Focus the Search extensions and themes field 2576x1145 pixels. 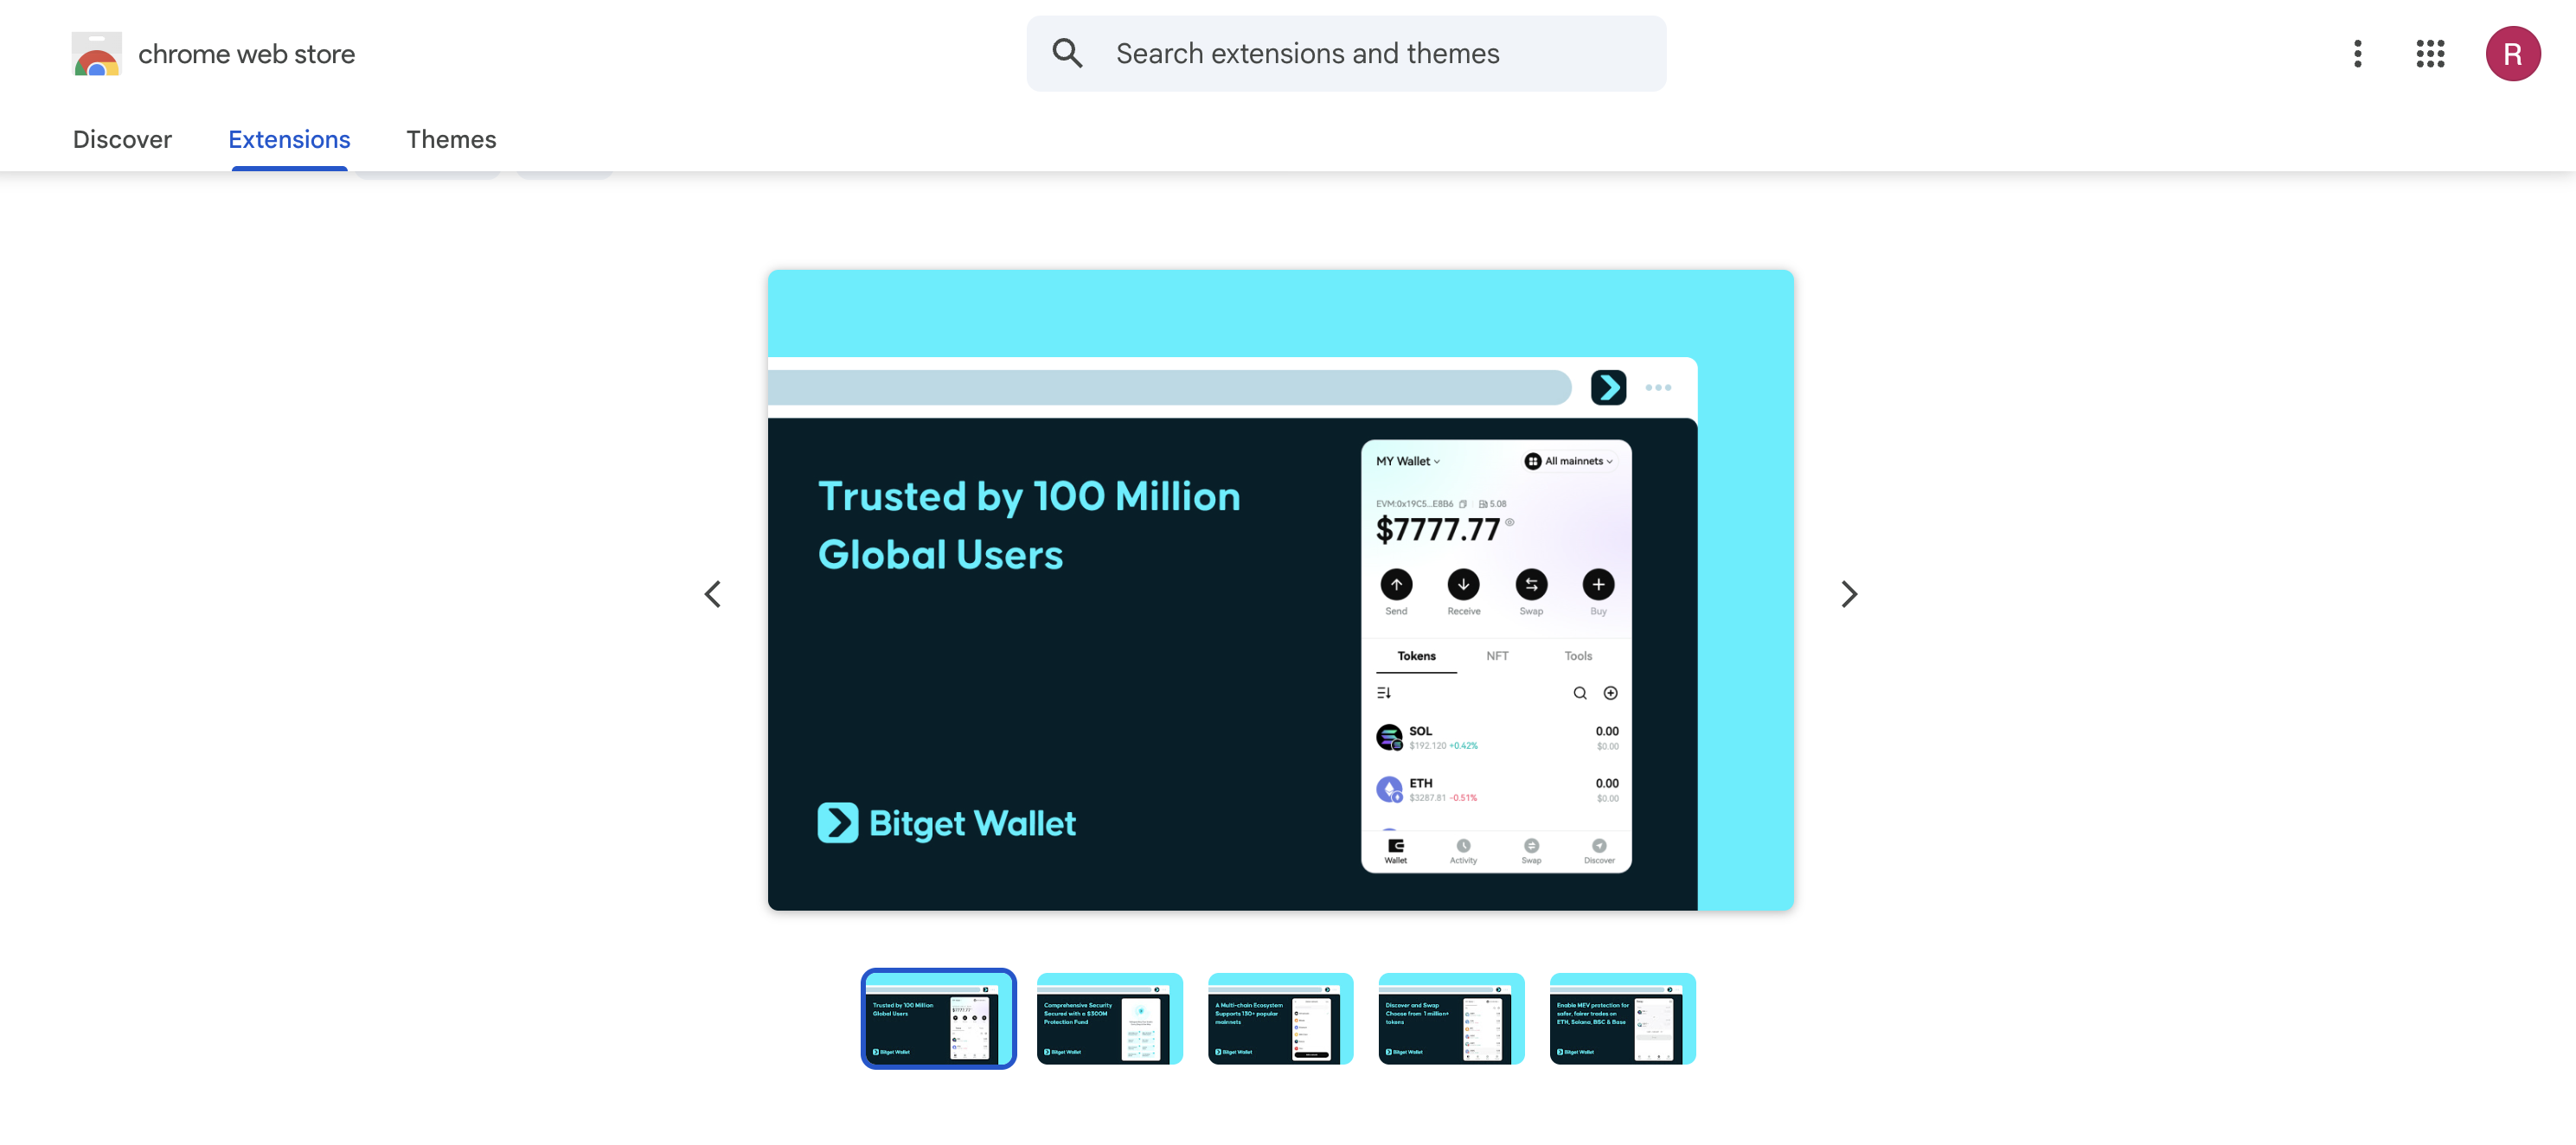tap(1346, 53)
